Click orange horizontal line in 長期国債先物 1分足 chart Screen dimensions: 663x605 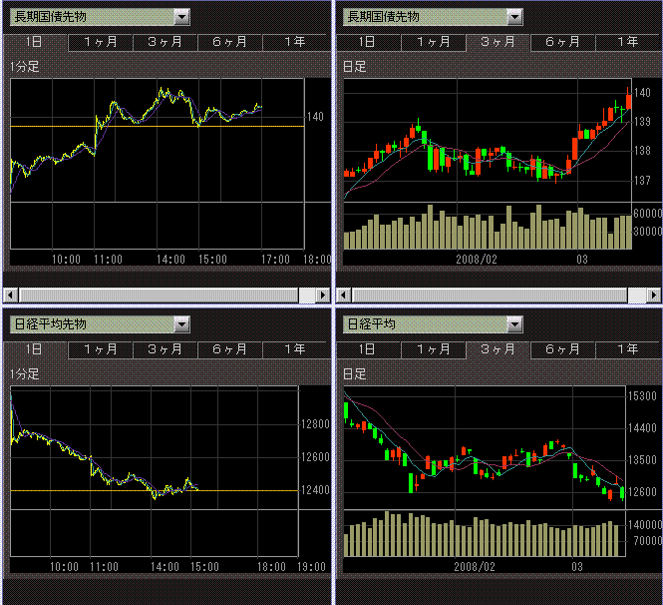coord(60,127)
